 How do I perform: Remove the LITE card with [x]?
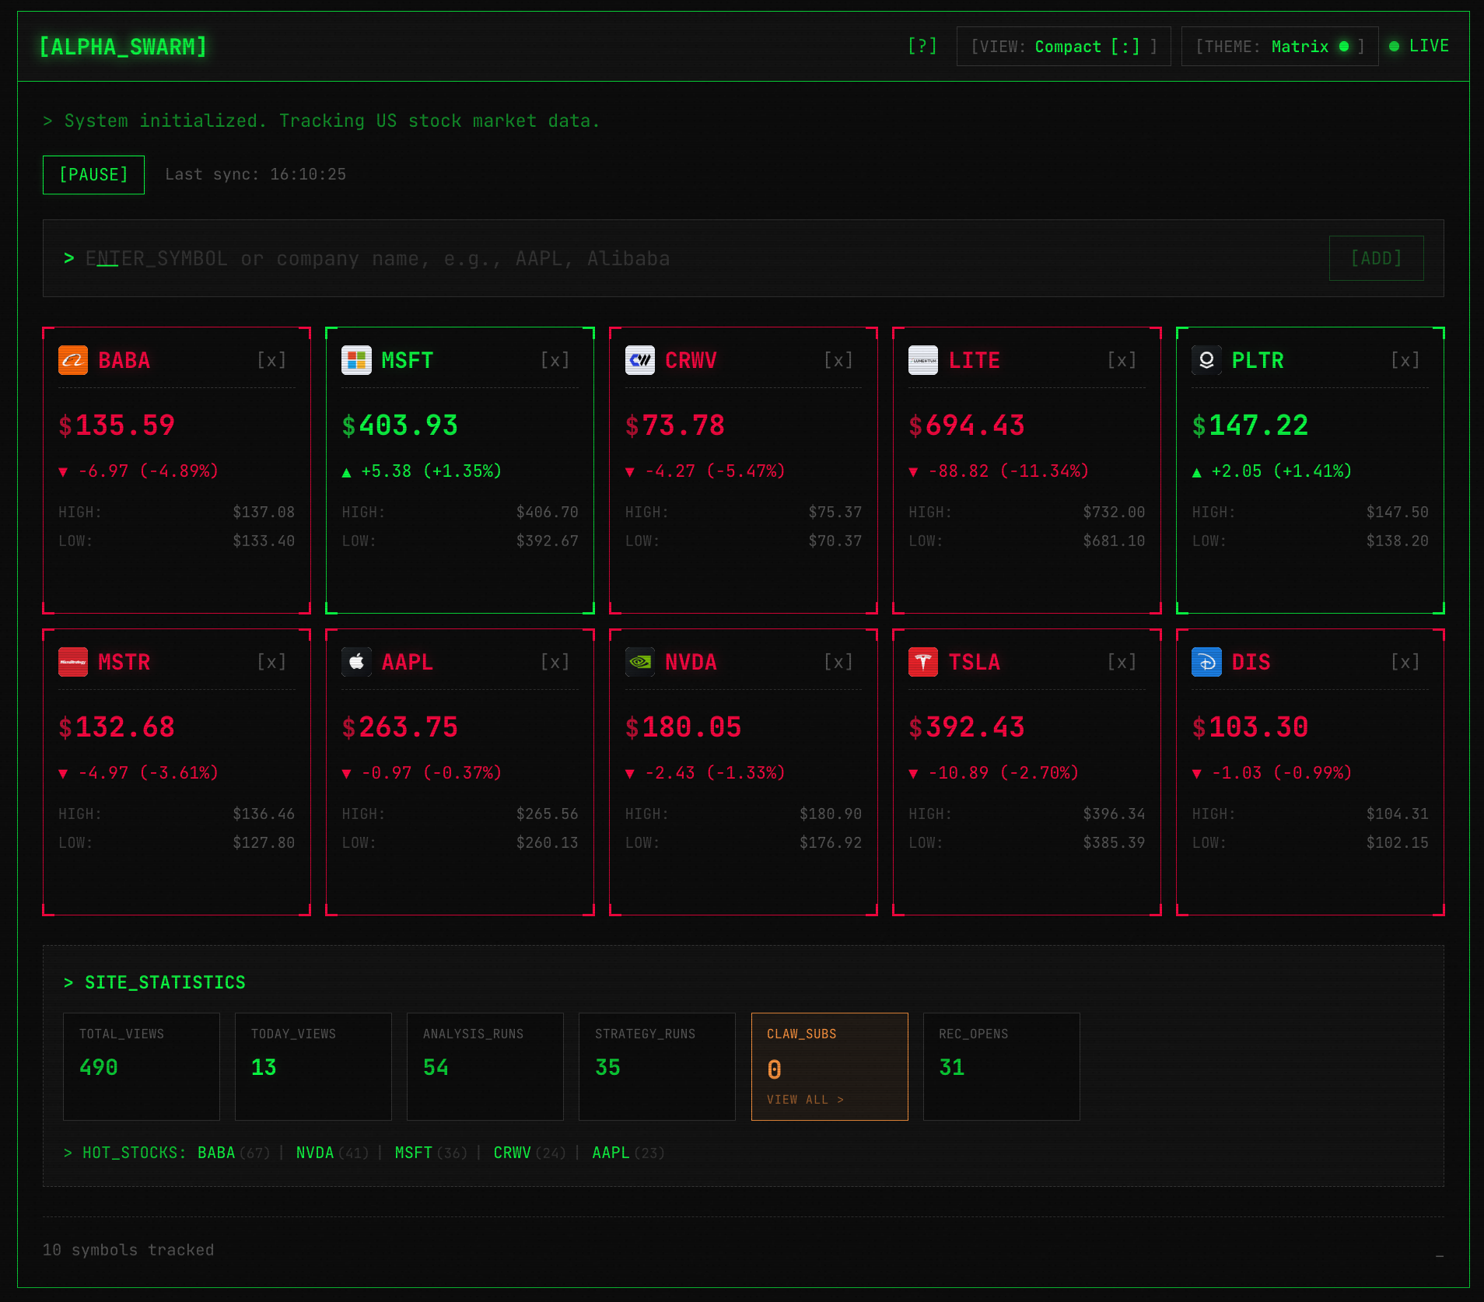[x=1122, y=360]
